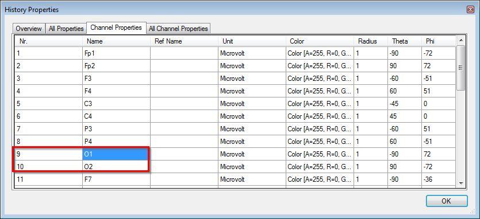Select the Fp1 channel name cell
The image size is (480, 219).
tap(116, 53)
